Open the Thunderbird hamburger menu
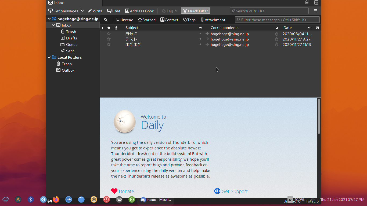 pos(315,11)
